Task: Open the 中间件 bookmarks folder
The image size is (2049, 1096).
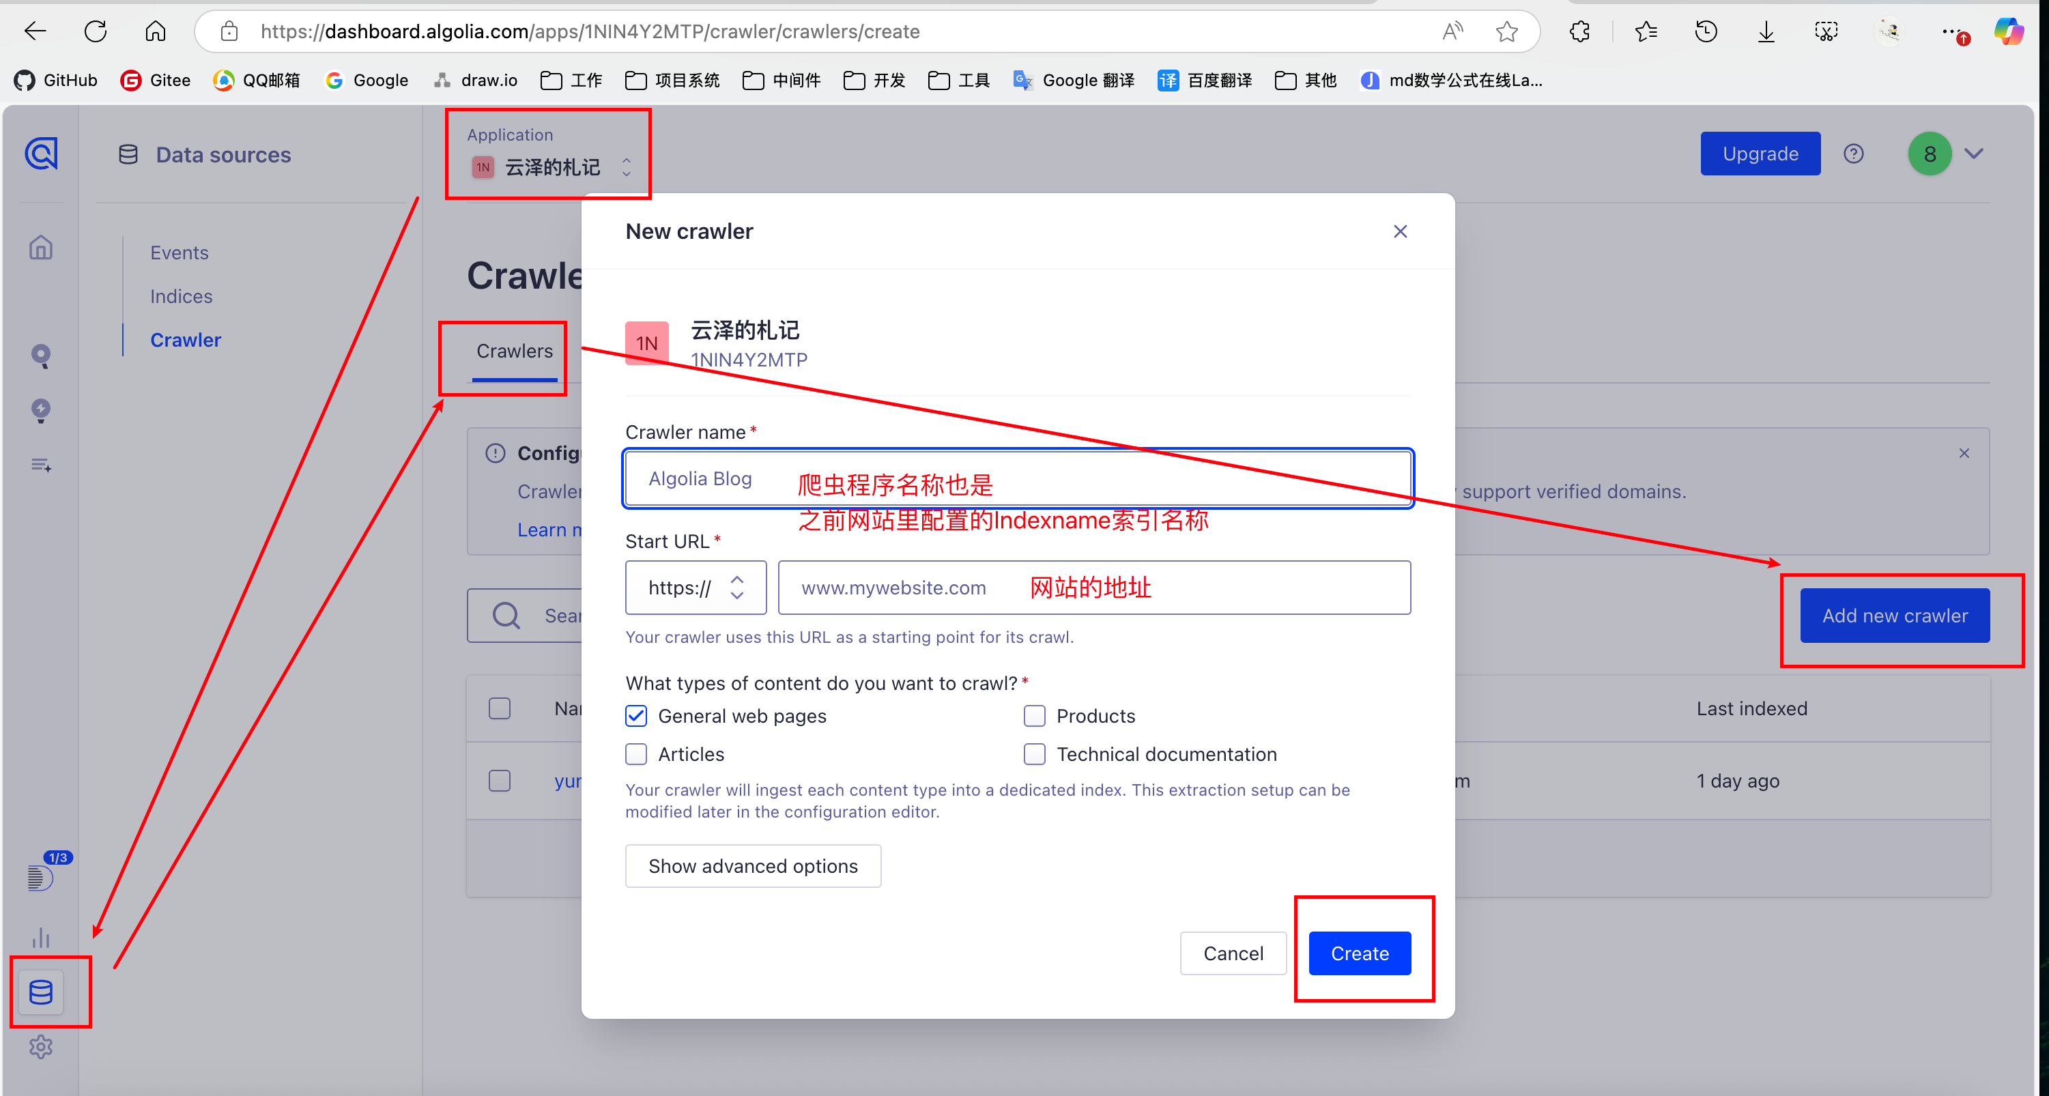Action: click(780, 81)
